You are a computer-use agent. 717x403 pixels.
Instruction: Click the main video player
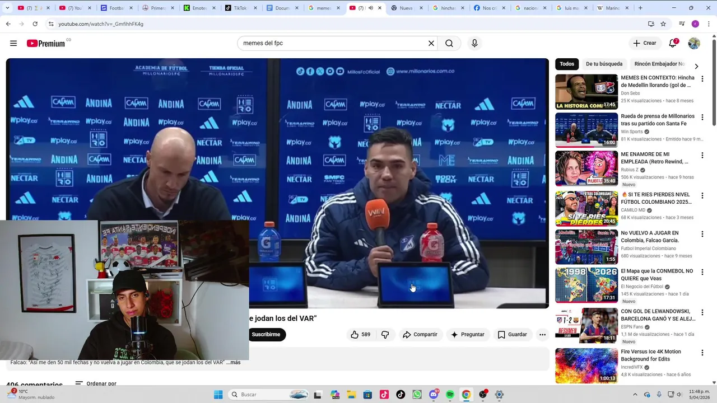pyautogui.click(x=277, y=183)
